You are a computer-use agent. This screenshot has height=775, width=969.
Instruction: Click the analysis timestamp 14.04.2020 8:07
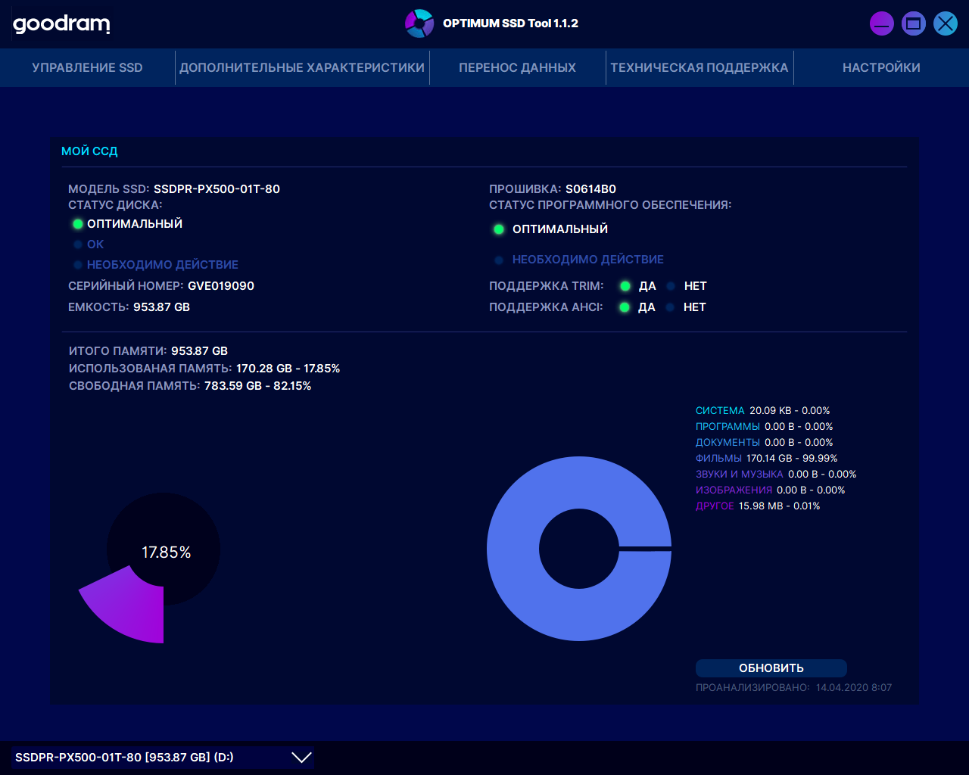(x=854, y=688)
